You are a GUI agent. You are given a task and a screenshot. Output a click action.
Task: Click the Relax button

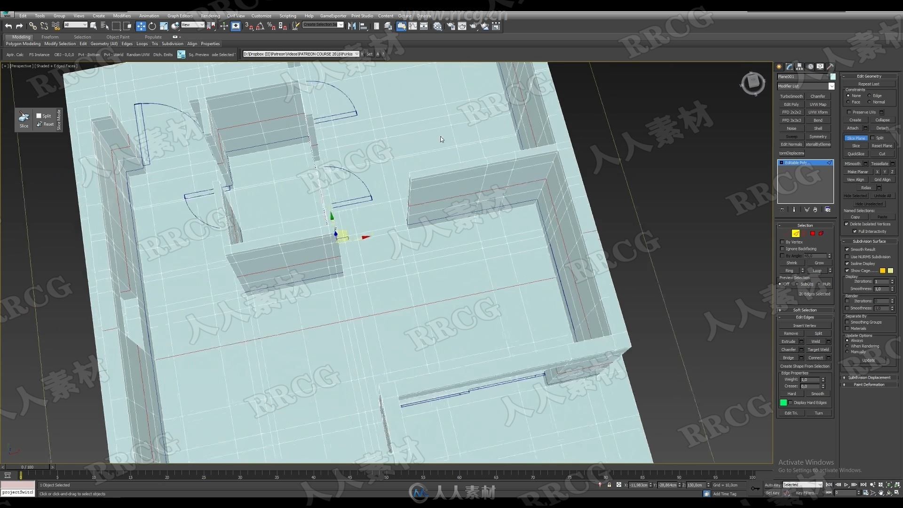(865, 188)
